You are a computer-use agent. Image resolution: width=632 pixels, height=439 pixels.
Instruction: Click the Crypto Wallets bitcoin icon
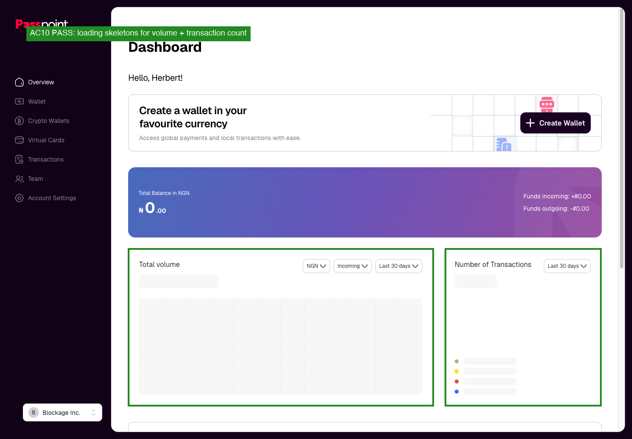(x=19, y=121)
